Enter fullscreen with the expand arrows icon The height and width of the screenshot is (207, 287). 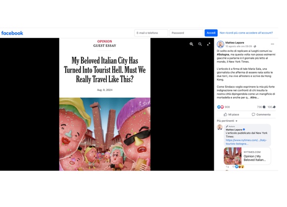tap(209, 44)
